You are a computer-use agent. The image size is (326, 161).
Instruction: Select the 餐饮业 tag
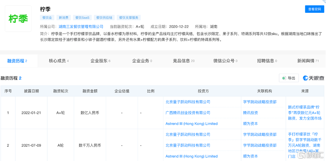pos(47,18)
